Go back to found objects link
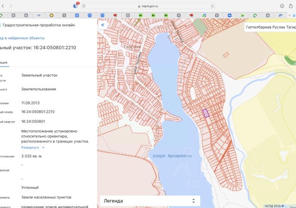The image size is (296, 208). (23, 38)
